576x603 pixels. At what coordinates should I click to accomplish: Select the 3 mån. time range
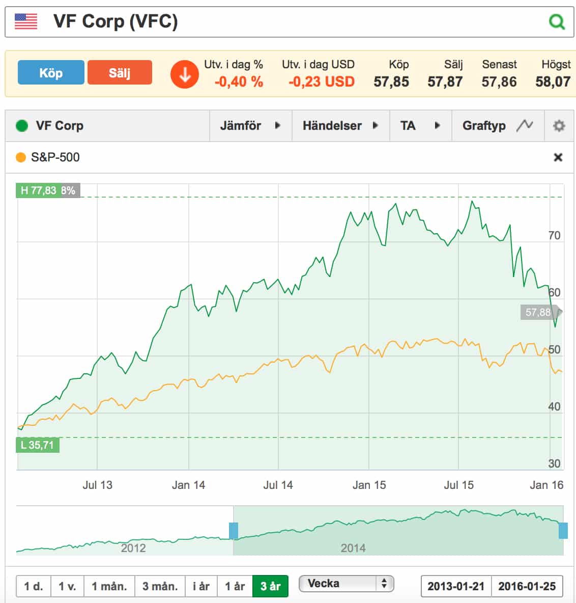160,586
